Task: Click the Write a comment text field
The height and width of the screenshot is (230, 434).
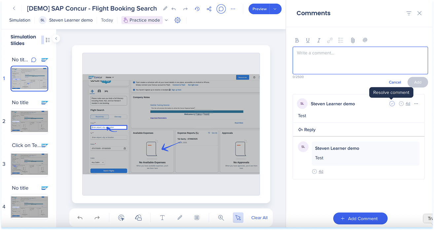Action: pos(360,60)
